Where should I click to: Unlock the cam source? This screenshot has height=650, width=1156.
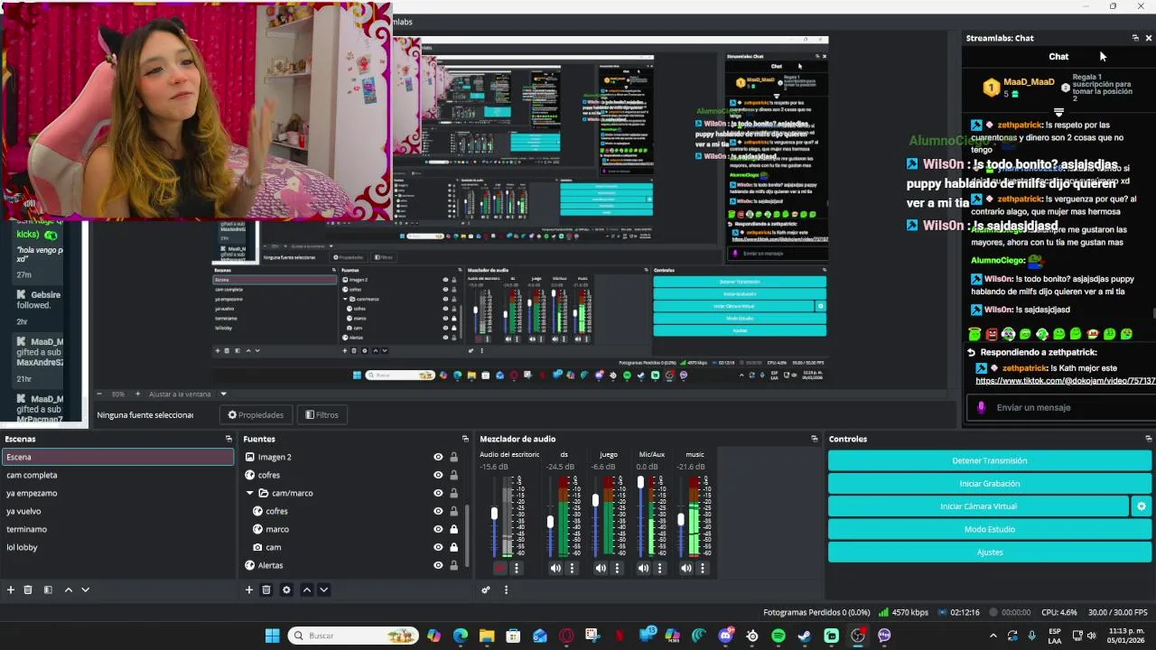pos(453,547)
